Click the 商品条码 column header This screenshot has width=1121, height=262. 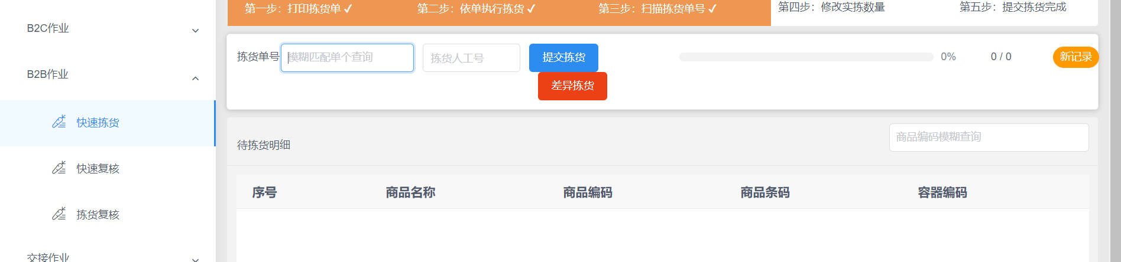[765, 192]
